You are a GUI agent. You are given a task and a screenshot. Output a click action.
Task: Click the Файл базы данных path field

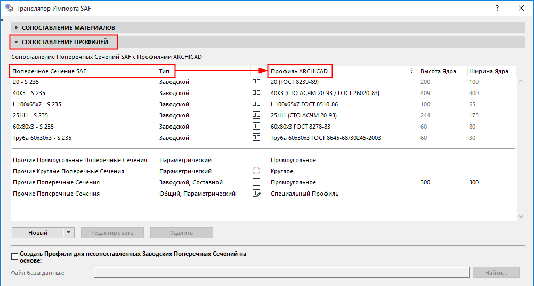coord(281,273)
